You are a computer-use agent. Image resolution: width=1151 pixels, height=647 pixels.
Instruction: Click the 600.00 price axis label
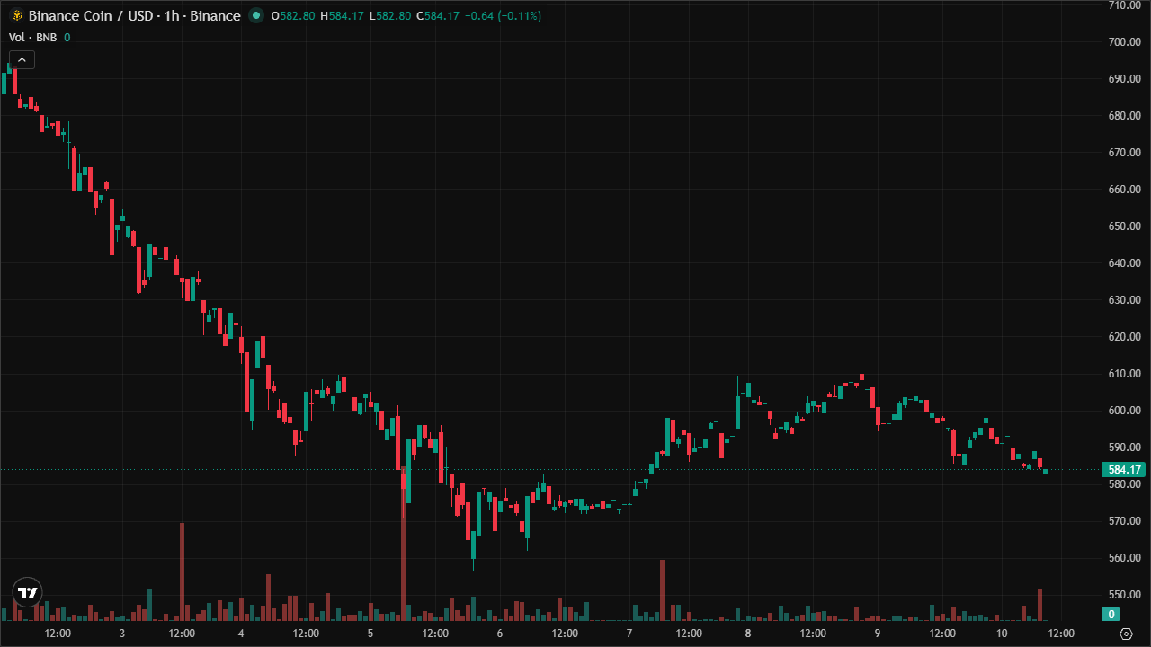click(1125, 411)
